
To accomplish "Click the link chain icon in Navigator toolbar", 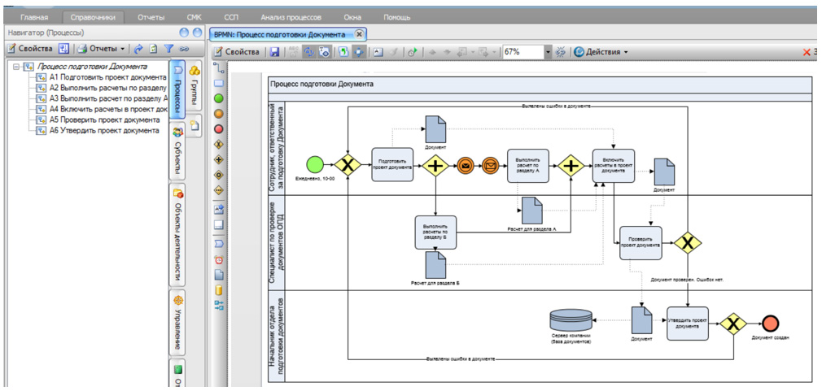I will point(185,49).
